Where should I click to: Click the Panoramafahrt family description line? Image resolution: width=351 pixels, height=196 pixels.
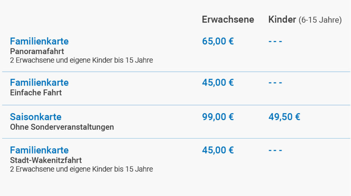pyautogui.click(x=82, y=60)
